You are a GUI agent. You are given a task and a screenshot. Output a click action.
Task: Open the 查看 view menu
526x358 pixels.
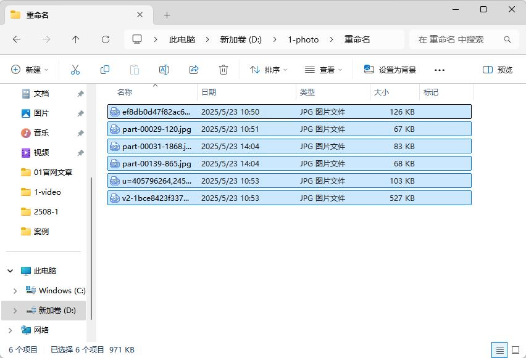(324, 70)
